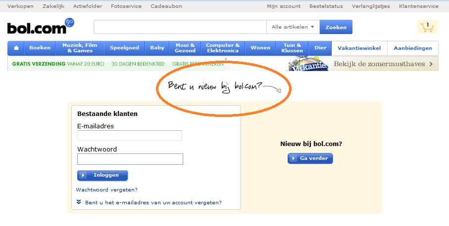449x226 pixels.
Task: Click the E-mailadres input field
Action: 130,136
